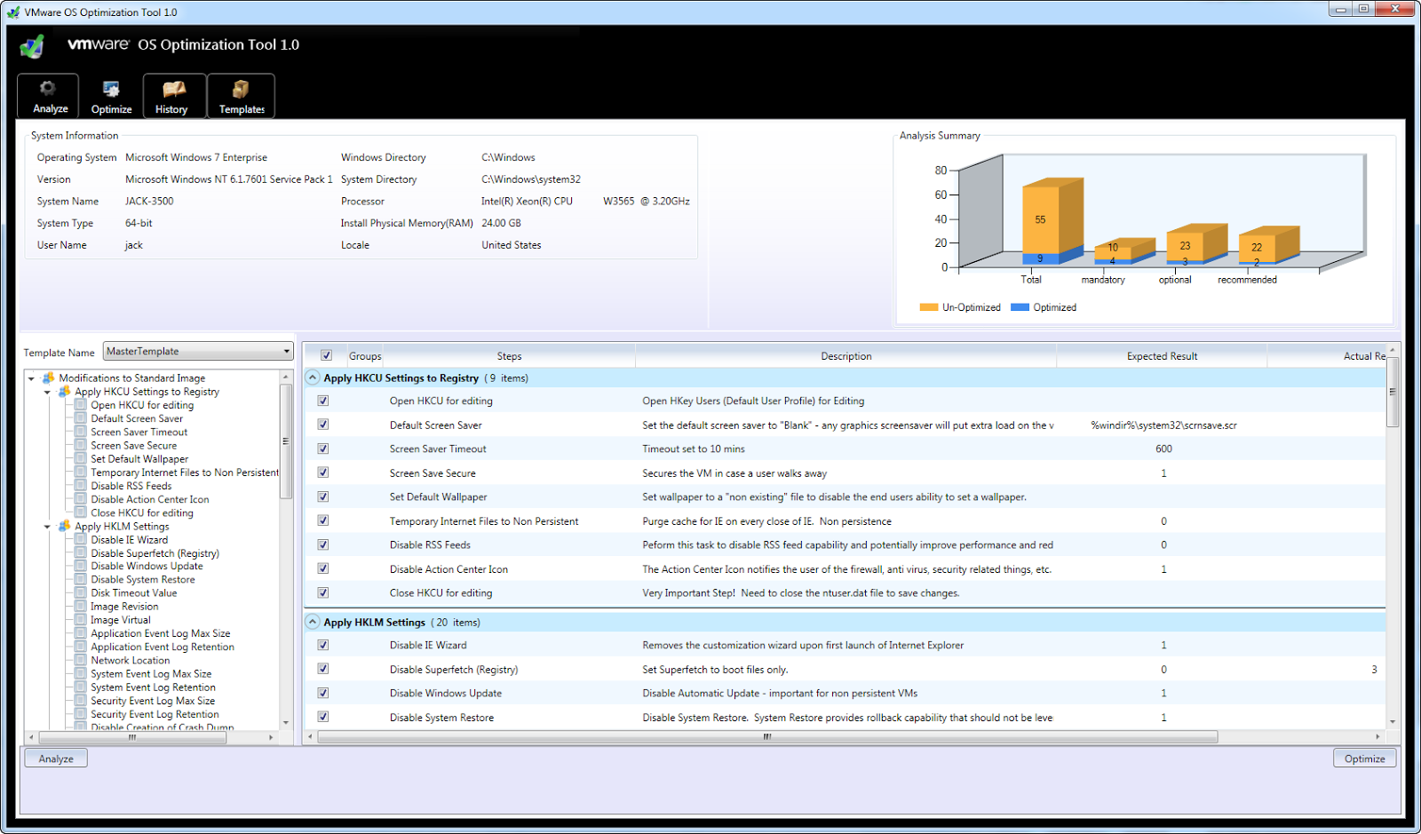1421x834 pixels.
Task: Toggle the select-all checkbox in the table header
Action: coord(326,353)
